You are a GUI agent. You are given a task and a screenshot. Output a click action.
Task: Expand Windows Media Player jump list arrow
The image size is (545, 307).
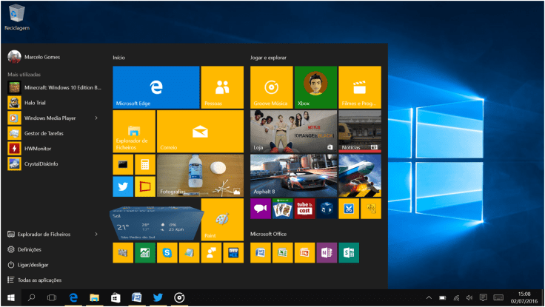tap(96, 118)
